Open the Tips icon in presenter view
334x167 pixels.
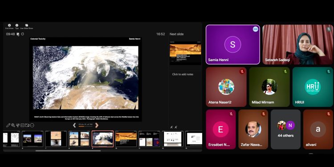click(17, 25)
